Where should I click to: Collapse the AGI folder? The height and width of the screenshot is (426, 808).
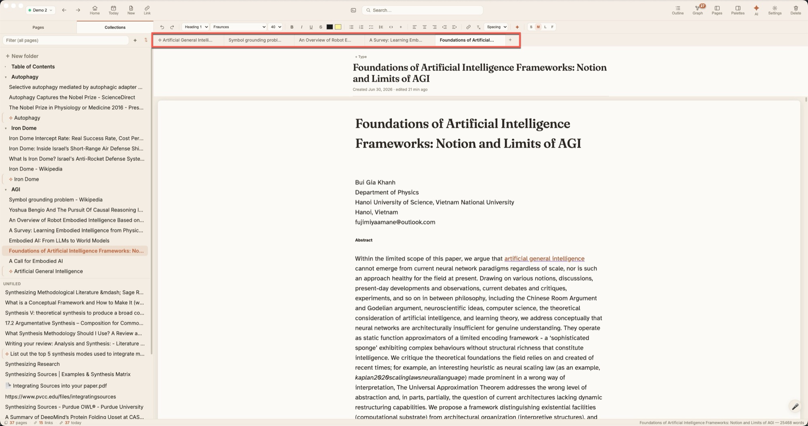coord(6,189)
